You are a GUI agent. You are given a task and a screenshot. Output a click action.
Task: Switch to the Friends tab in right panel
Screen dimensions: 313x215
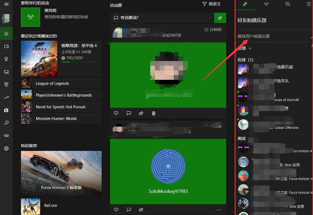245,4
